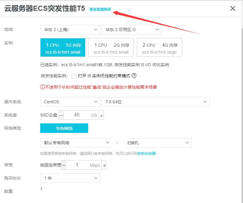Select the 1 CPU 1G 内存 instance

pyautogui.click(x=63, y=48)
